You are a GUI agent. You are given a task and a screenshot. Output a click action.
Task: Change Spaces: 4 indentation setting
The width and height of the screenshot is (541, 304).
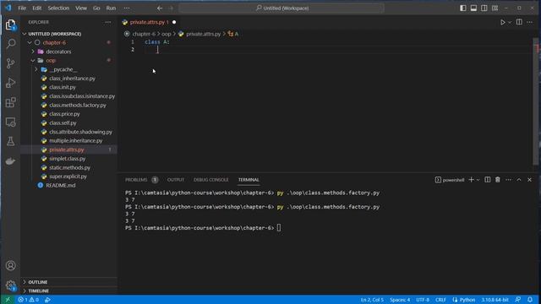click(x=400, y=300)
